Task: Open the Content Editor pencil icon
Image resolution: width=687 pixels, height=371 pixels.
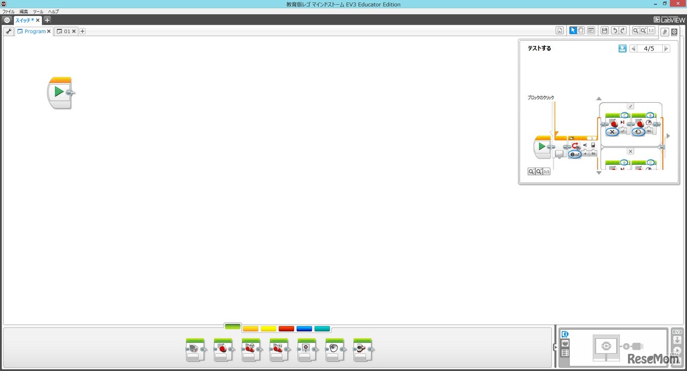Action: pos(664,32)
